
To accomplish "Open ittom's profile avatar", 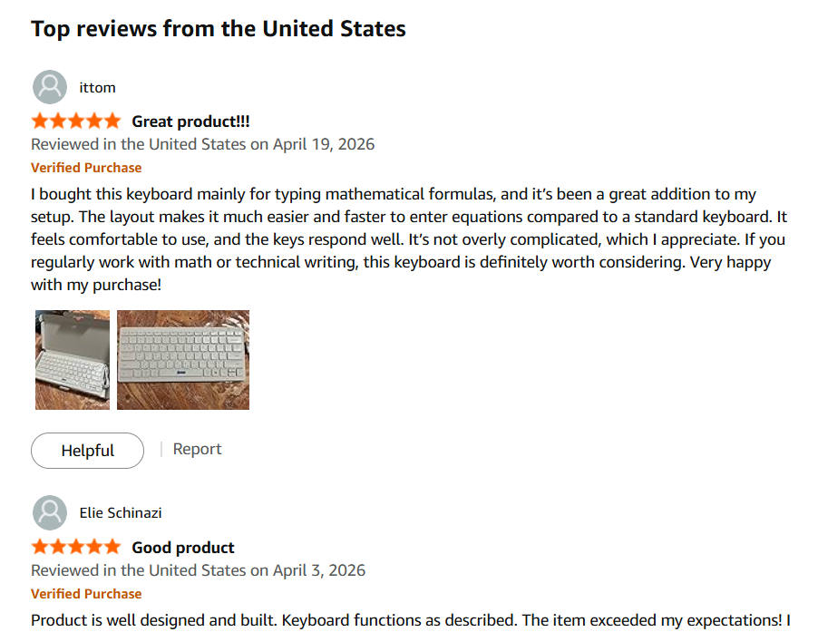I will (50, 87).
